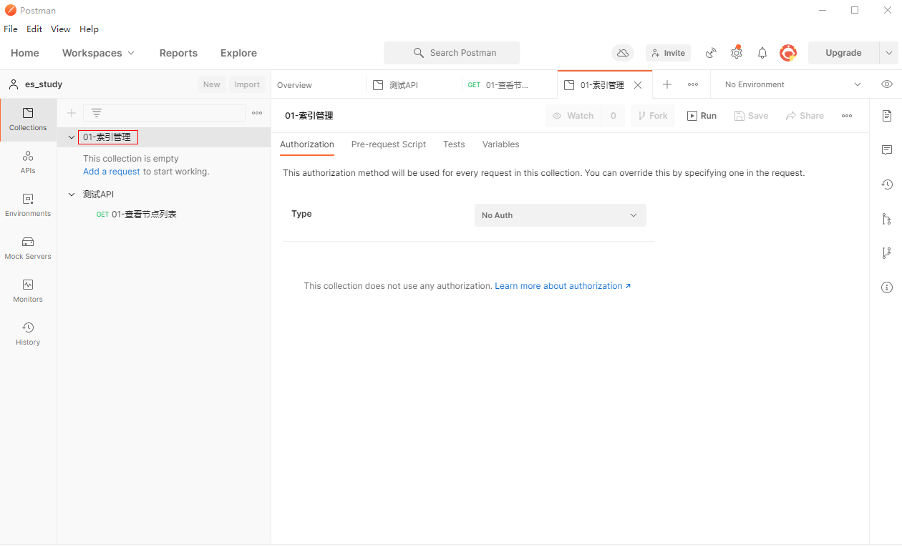Click the Search Postman field
902x547 pixels.
452,53
